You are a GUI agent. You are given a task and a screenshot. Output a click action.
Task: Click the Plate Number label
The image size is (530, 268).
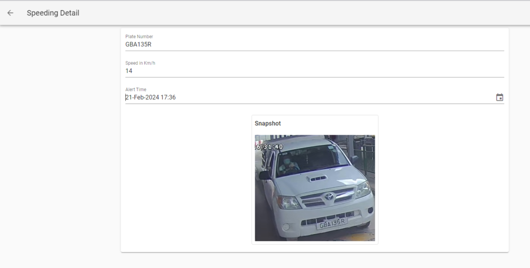[139, 37]
